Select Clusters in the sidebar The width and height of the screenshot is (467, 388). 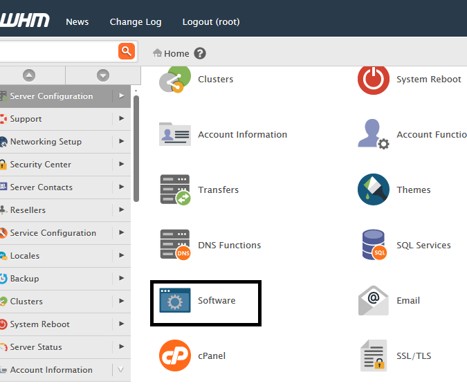[x=26, y=302]
